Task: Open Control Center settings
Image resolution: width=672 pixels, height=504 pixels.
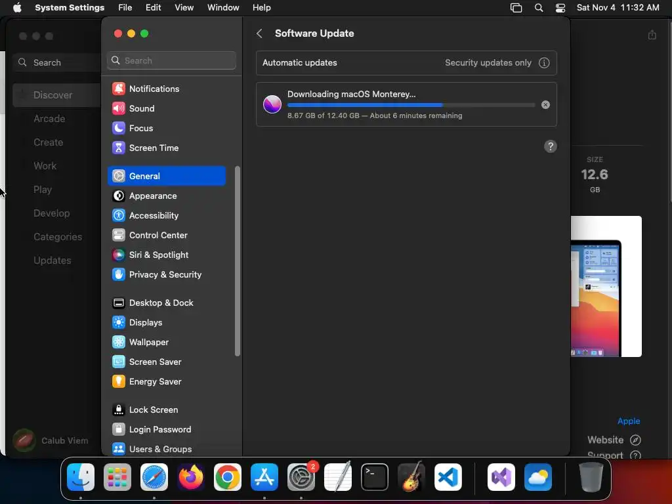Action: coord(166,236)
